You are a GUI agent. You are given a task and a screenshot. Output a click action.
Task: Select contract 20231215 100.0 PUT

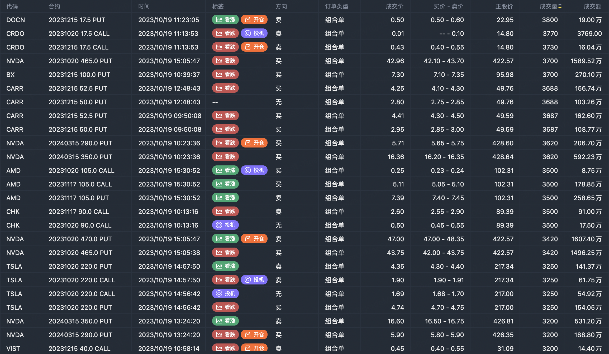[79, 75]
